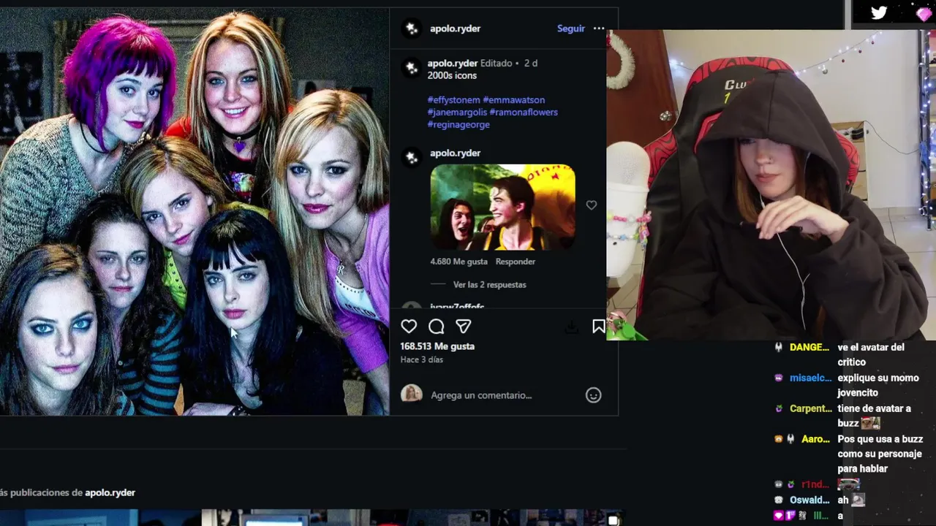
Task: Open hashtag #ramonaflowers
Action: click(524, 113)
